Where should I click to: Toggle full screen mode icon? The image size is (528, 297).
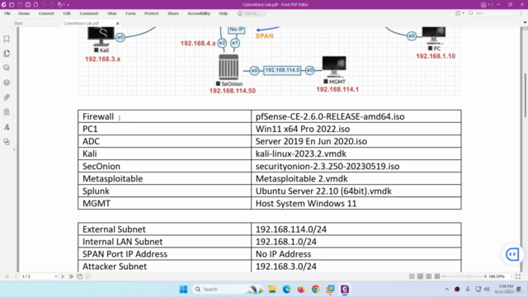518,276
